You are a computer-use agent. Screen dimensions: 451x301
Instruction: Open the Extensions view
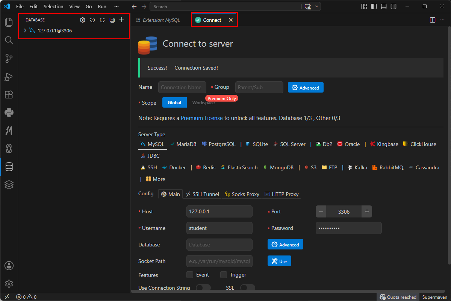coord(9,94)
